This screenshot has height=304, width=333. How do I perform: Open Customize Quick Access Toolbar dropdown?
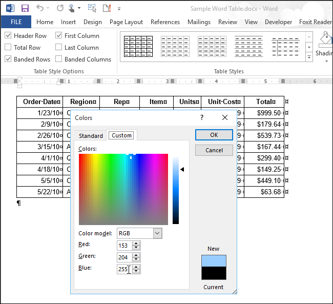[119, 9]
